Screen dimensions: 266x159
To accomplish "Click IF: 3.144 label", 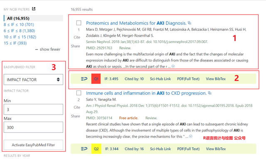I will click(112, 149).
